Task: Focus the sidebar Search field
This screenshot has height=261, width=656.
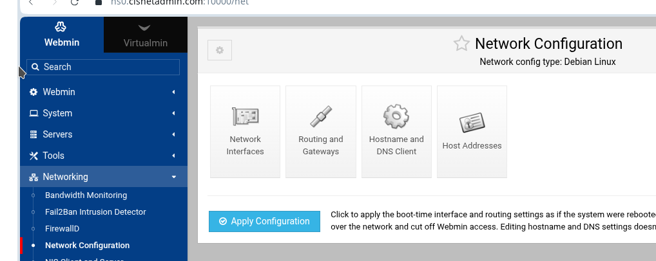Action: pyautogui.click(x=103, y=67)
